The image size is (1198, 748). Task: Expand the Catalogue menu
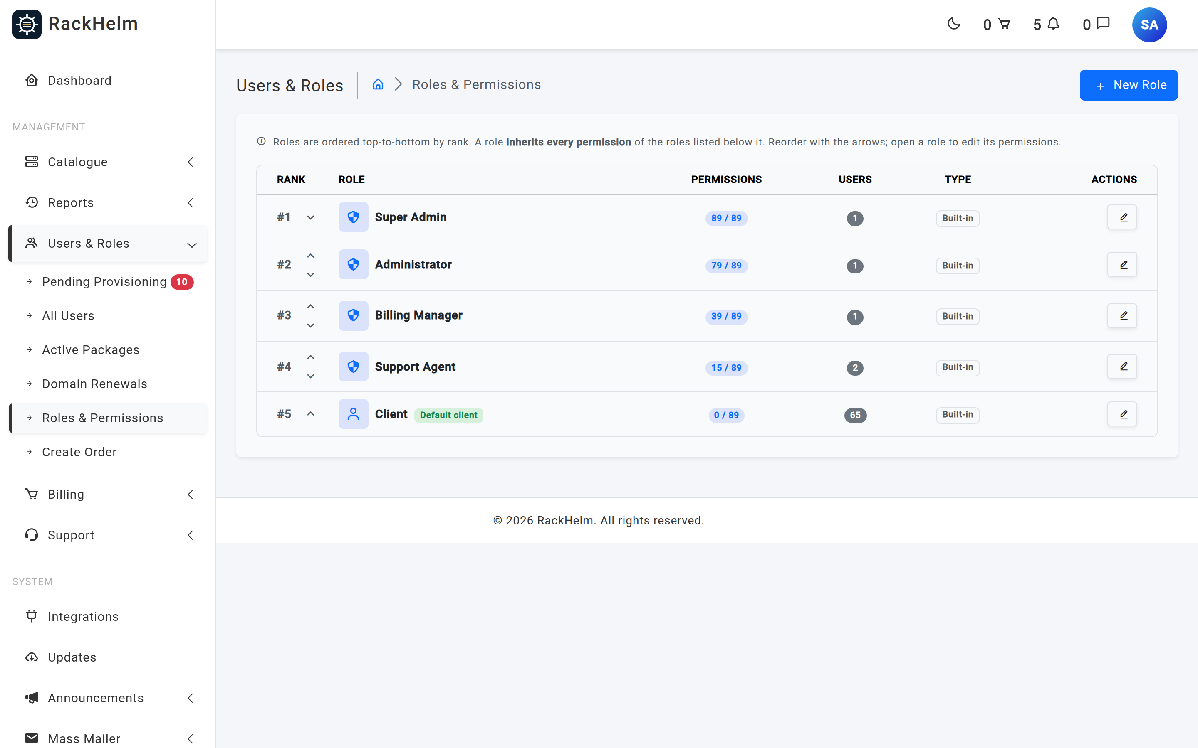pyautogui.click(x=108, y=162)
